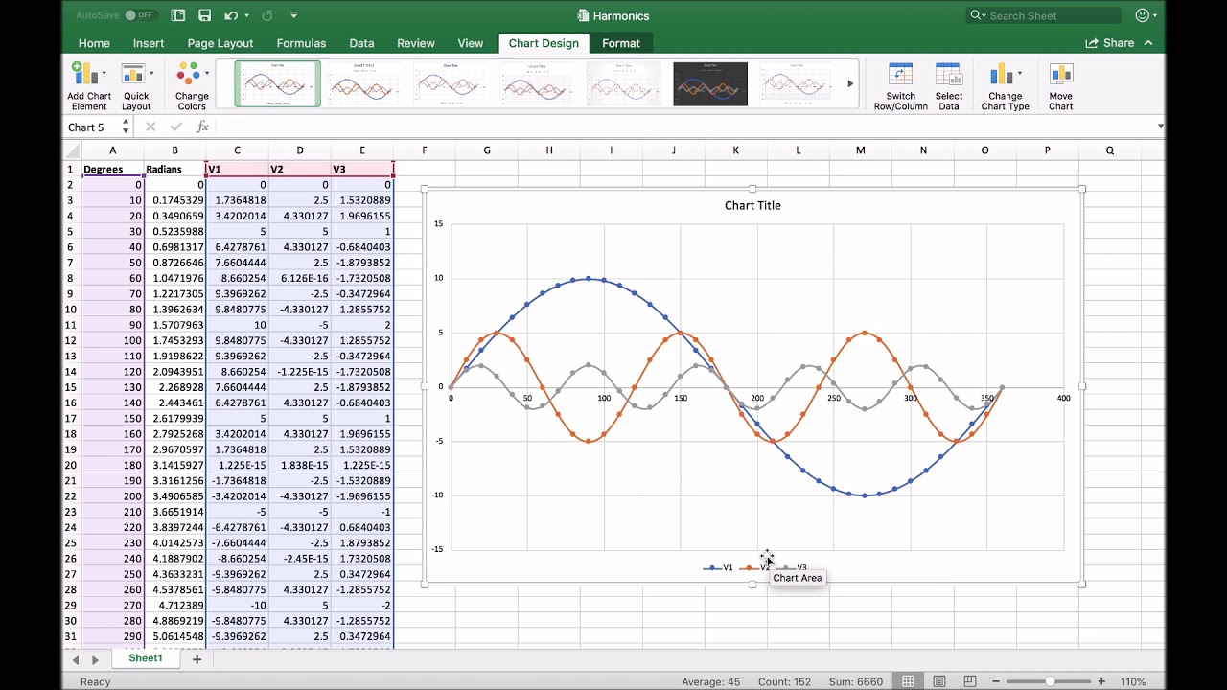Click previous sheet navigation arrow

(x=76, y=659)
